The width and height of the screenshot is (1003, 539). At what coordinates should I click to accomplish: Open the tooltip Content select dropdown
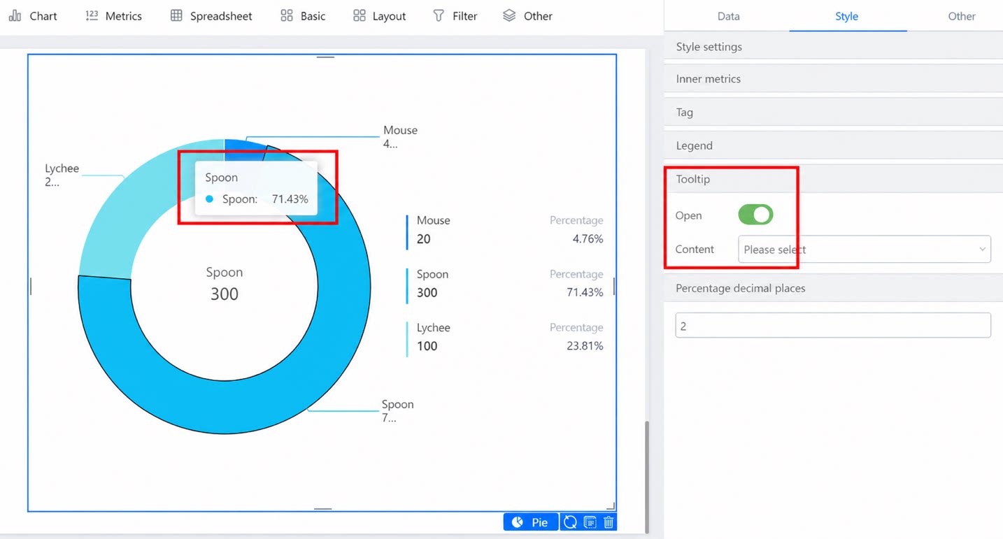[865, 249]
